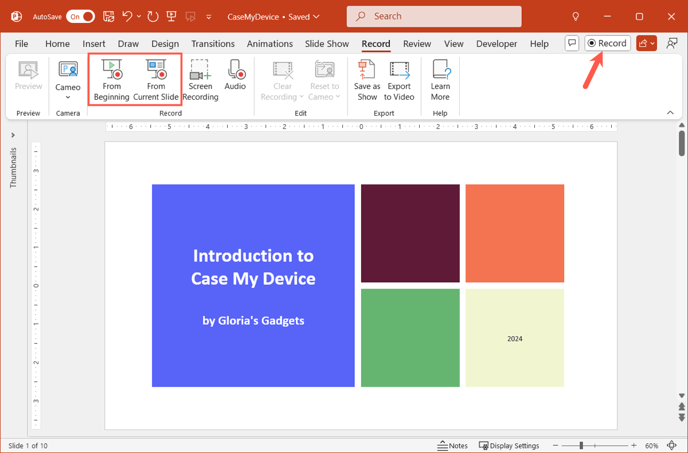The width and height of the screenshot is (688, 453).
Task: Open the Design tab
Action: pos(165,44)
